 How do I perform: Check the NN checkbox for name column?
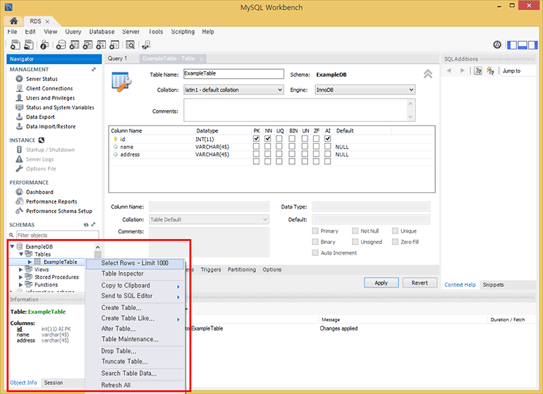point(268,147)
